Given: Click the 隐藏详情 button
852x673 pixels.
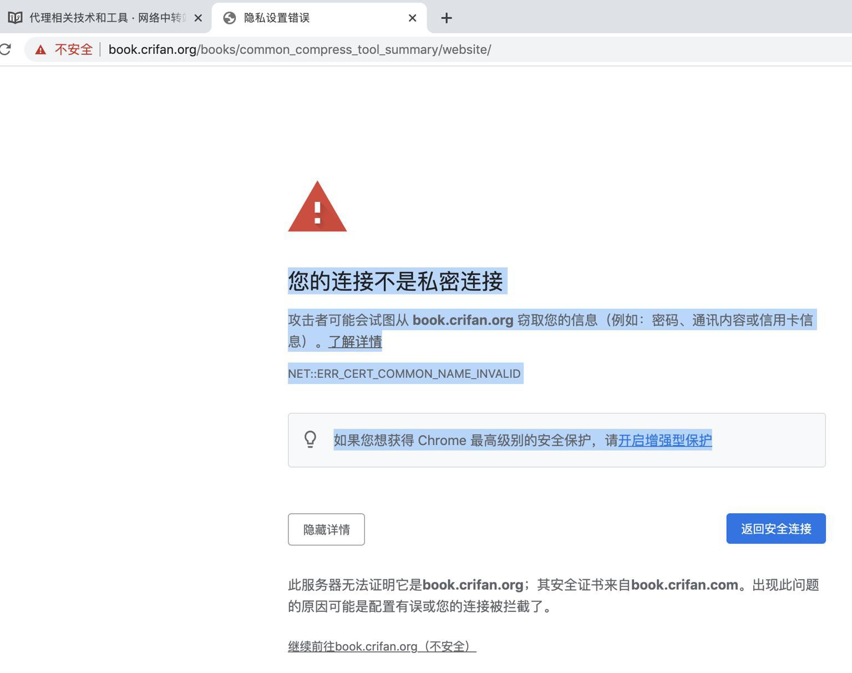Looking at the screenshot, I should pos(326,529).
